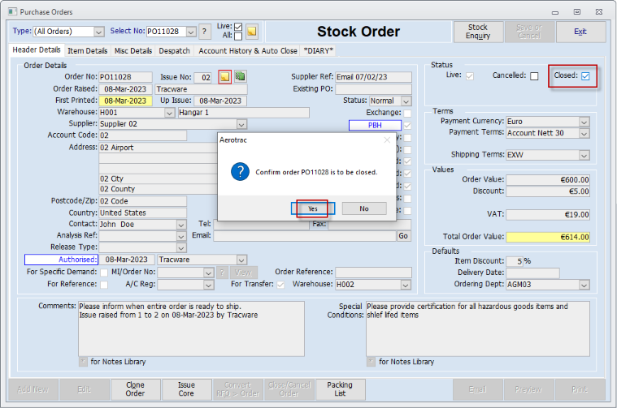Open the Shipping Terms EXW dropdown
This screenshot has width=617, height=408.
pos(584,155)
